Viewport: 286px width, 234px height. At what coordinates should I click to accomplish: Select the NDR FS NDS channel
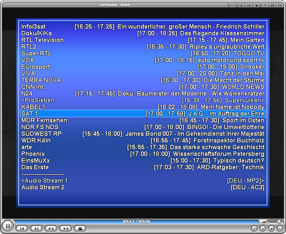click(143, 127)
